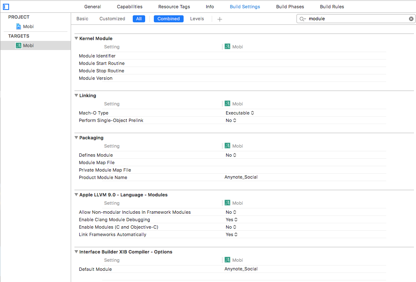Show Customized settings only
The height and width of the screenshot is (282, 416).
click(x=112, y=19)
